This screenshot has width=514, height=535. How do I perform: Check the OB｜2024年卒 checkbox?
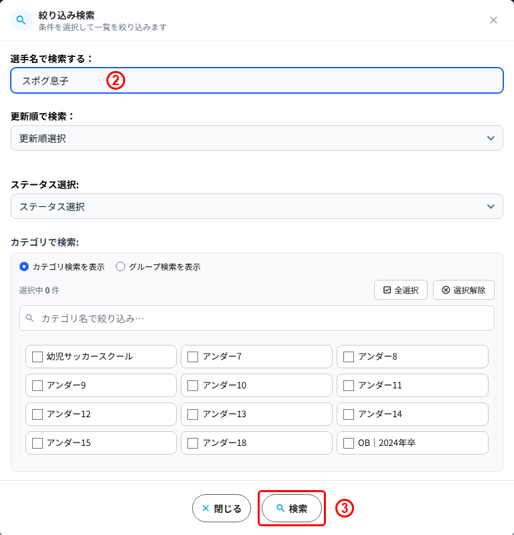coord(348,443)
